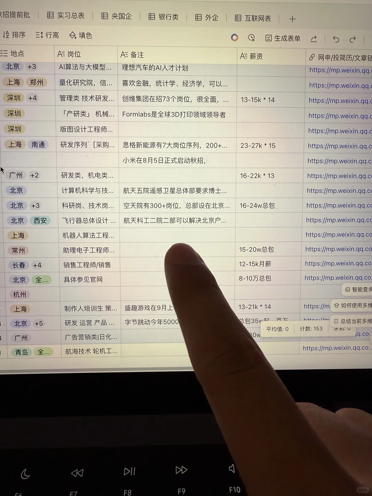The width and height of the screenshot is (372, 496).
Task: Switch to the 银行类 tab
Action: pos(164,17)
